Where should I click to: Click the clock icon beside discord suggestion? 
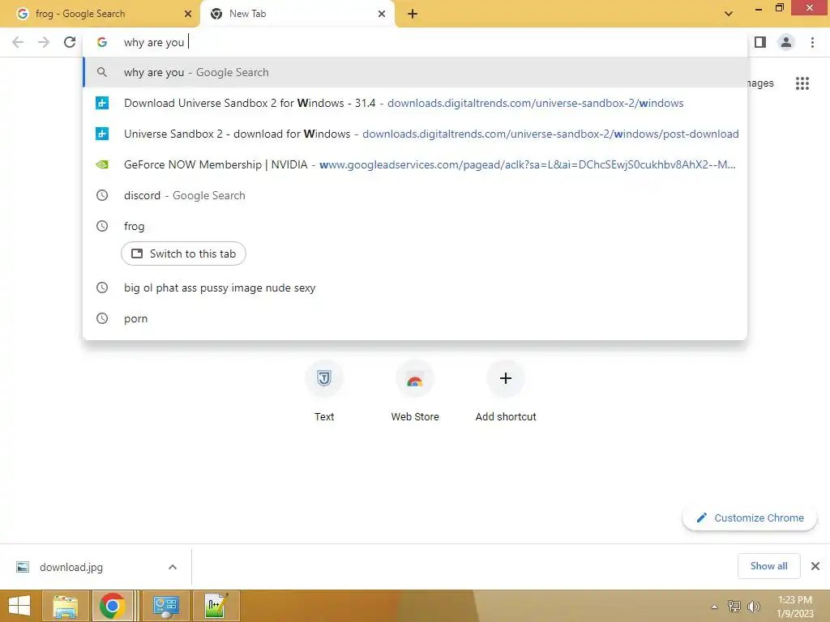coord(102,195)
